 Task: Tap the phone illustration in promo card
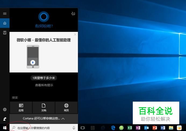33,57
